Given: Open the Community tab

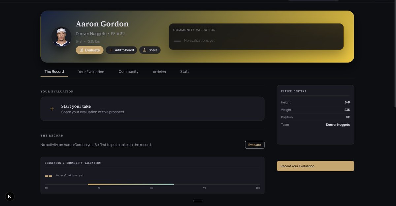Looking at the screenshot, I should pyautogui.click(x=128, y=72).
